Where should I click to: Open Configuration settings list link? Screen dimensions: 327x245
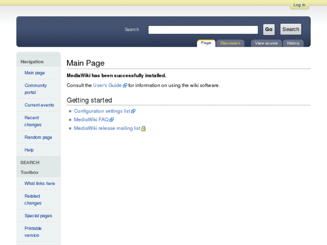tap(102, 111)
